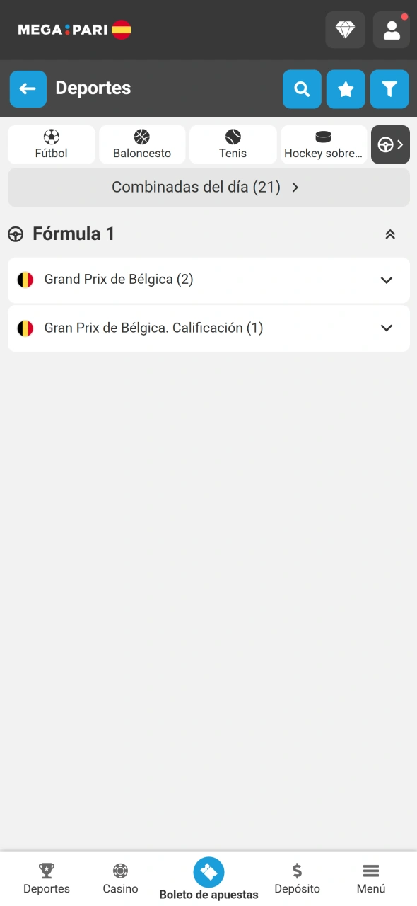Open the sports search magnifier
The image size is (417, 906).
(302, 89)
